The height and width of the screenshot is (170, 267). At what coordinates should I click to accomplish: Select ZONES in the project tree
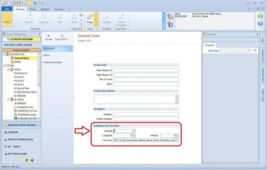click(17, 62)
